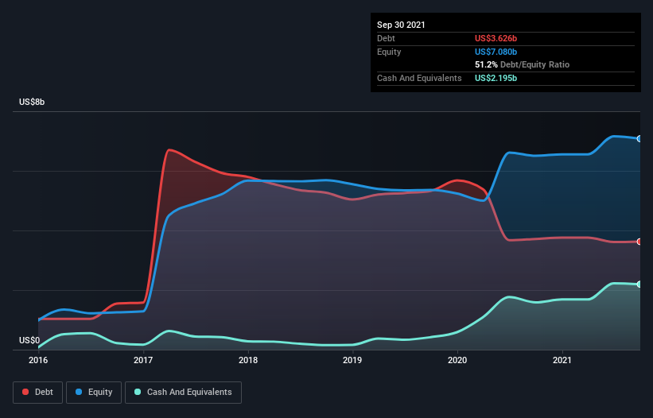Click the red Debt legend dot
The image size is (653, 418).
coord(25,392)
